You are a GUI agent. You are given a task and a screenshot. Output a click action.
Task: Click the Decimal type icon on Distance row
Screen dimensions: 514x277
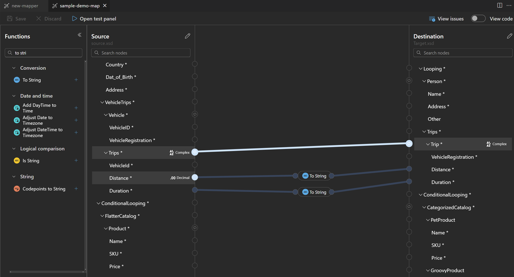pos(173,178)
